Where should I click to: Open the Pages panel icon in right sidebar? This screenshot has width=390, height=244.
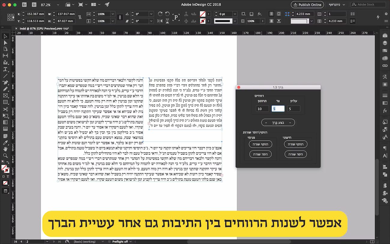pyautogui.click(x=385, y=35)
